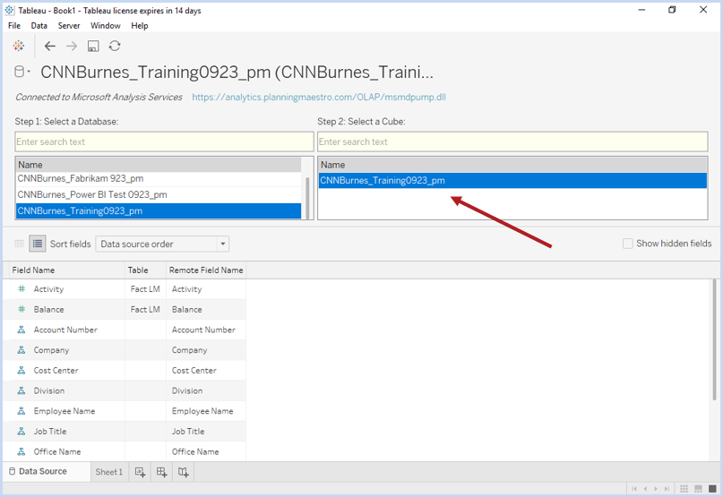
Task: Click the Table column header
Action: coord(146,270)
